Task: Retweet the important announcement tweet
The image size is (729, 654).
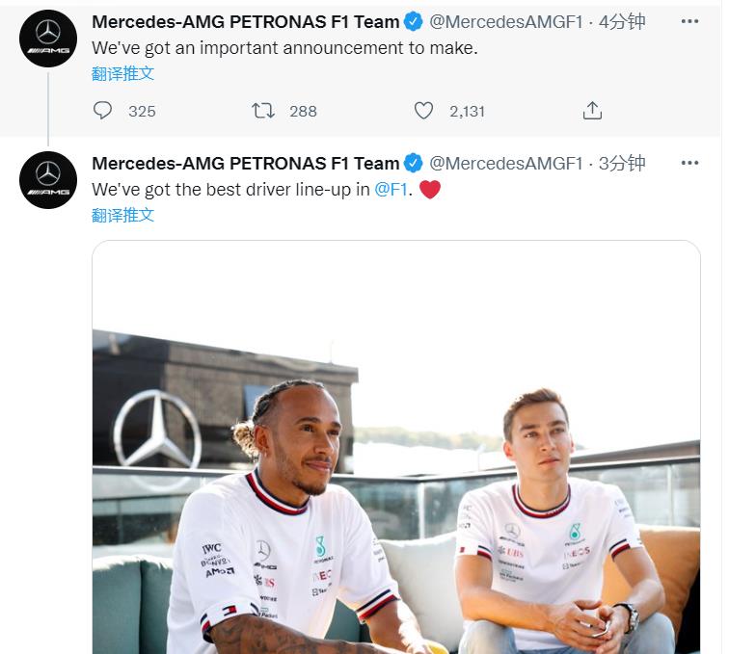Action: point(263,111)
